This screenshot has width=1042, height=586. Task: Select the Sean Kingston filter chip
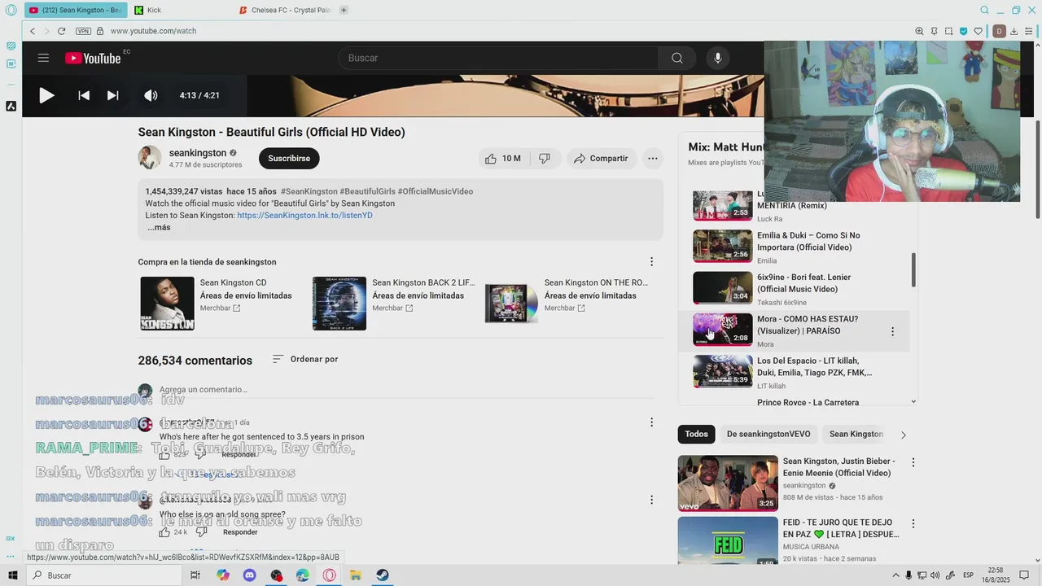tap(856, 434)
